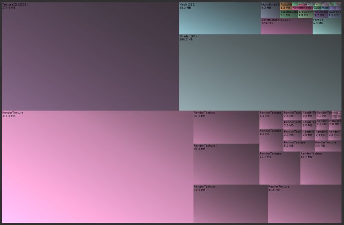
Task: Select the RenderTexture 315.0 MB block
Action: click(x=98, y=167)
